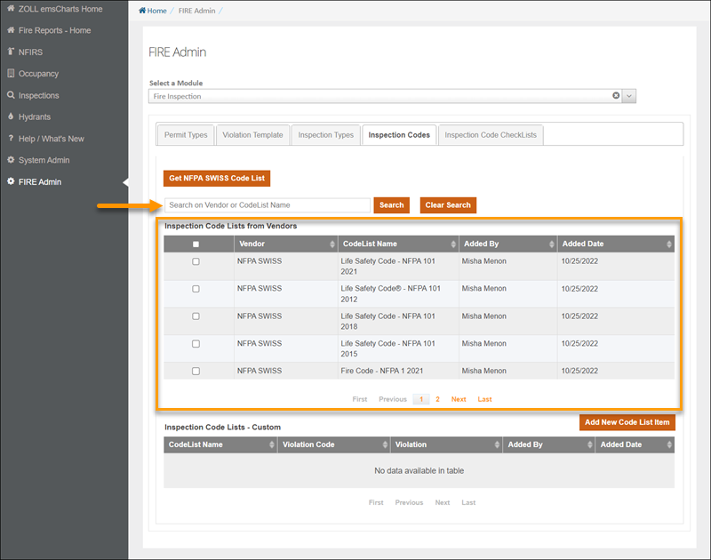Screen dimensions: 711x560
Task: Open Inspection Code CheckLists tab
Action: 491,135
